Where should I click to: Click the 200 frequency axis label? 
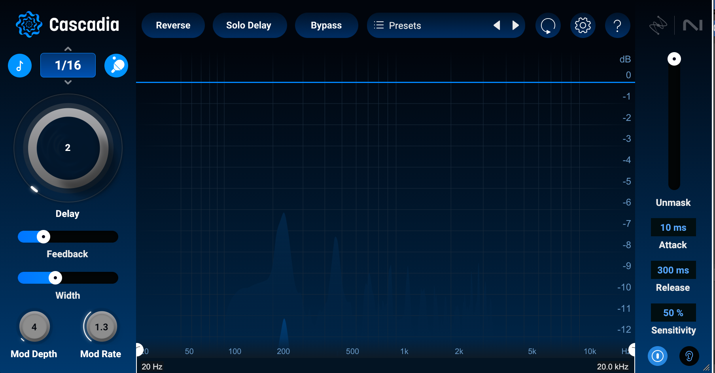283,351
